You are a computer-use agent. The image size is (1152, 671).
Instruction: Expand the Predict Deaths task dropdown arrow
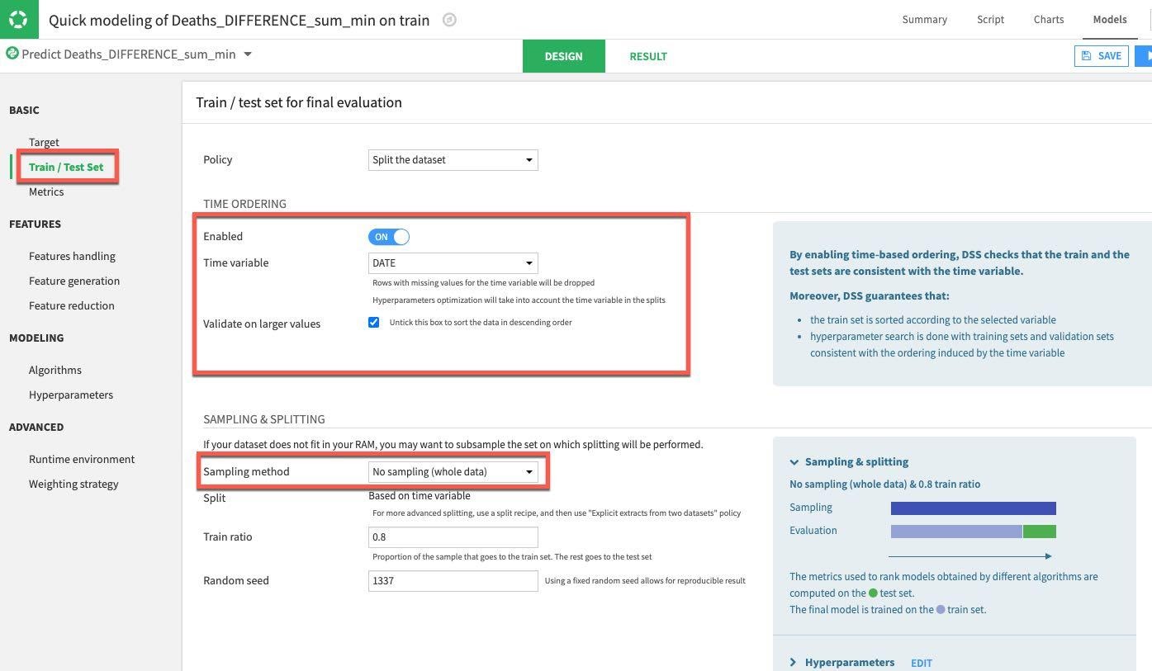tap(248, 54)
